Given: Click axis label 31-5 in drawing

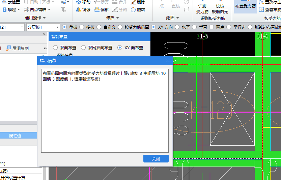Looking at the screenshot, I should click(202, 36).
